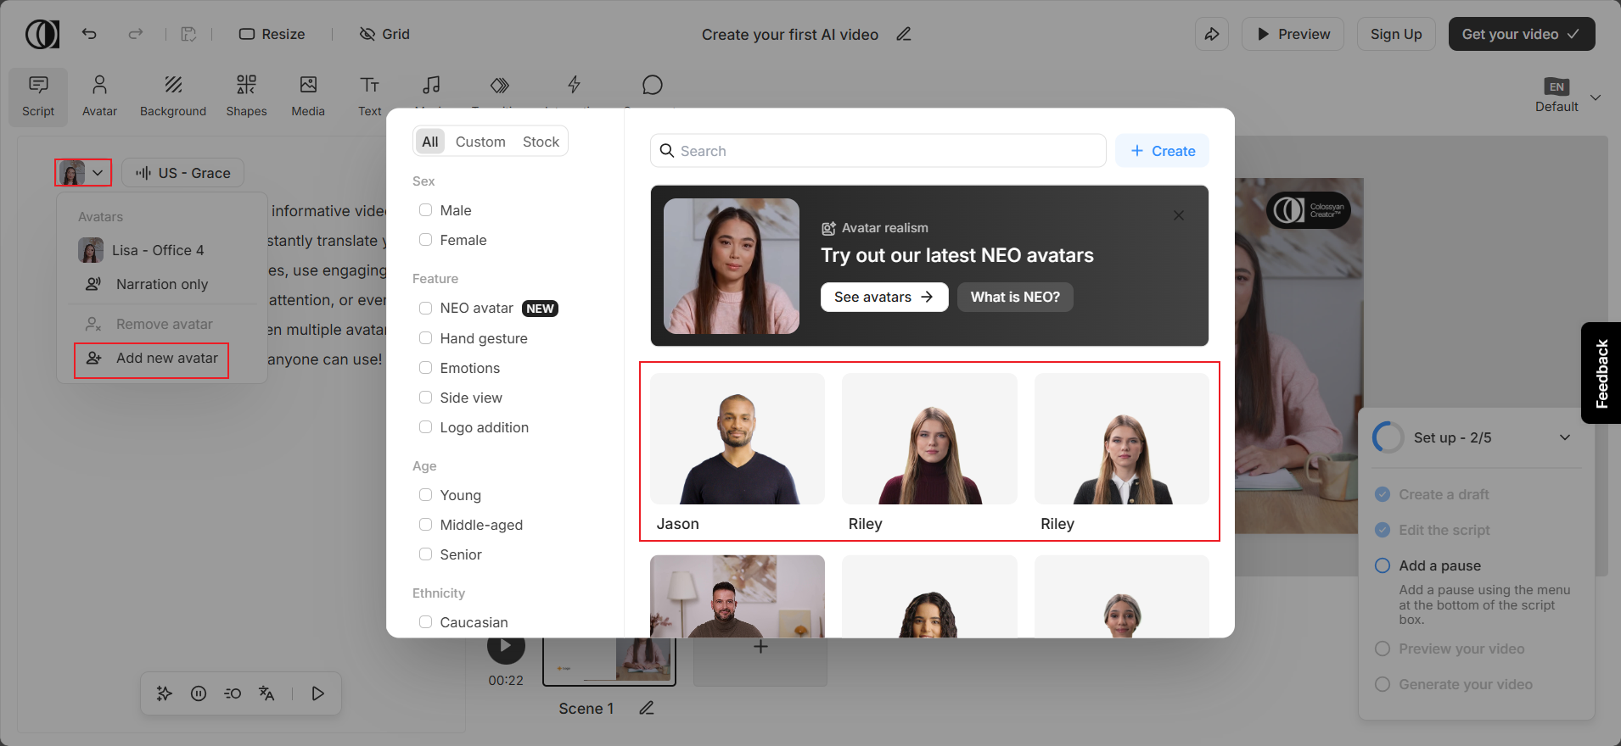
Task: Toggle the Logo addition checkbox
Action: tap(425, 427)
